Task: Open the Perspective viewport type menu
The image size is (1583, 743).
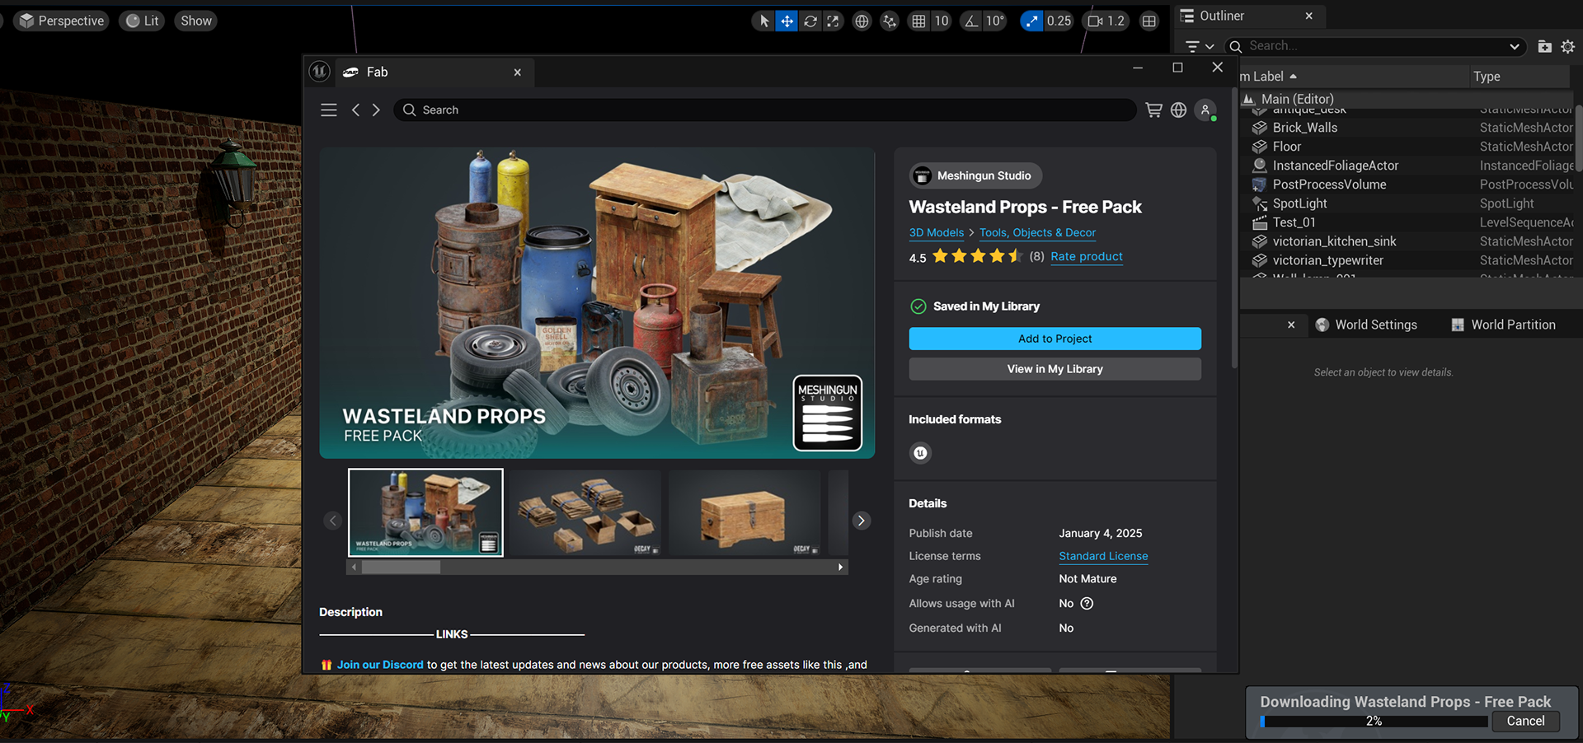Action: click(62, 21)
